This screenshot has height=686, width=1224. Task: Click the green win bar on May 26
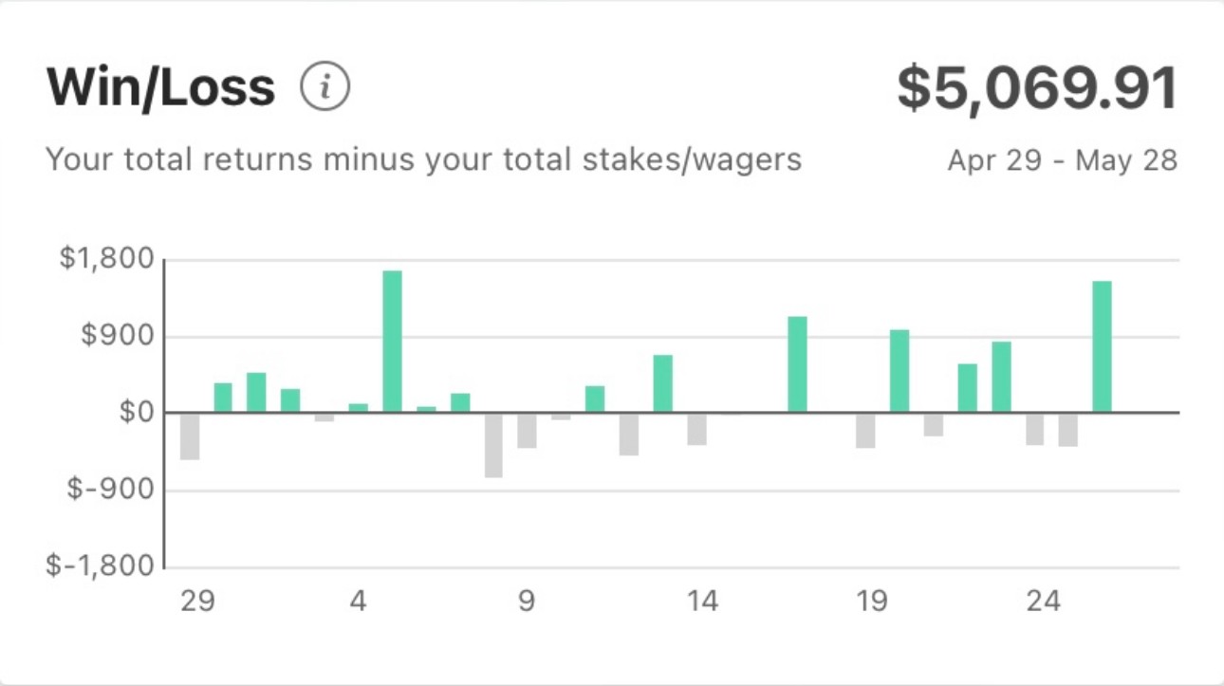point(1102,346)
